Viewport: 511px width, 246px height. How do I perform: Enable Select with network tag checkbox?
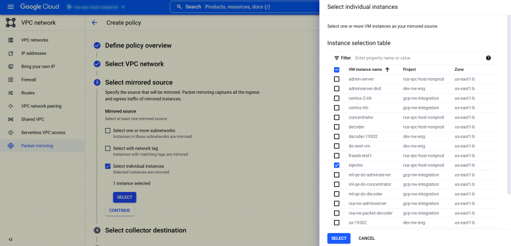coord(108,148)
